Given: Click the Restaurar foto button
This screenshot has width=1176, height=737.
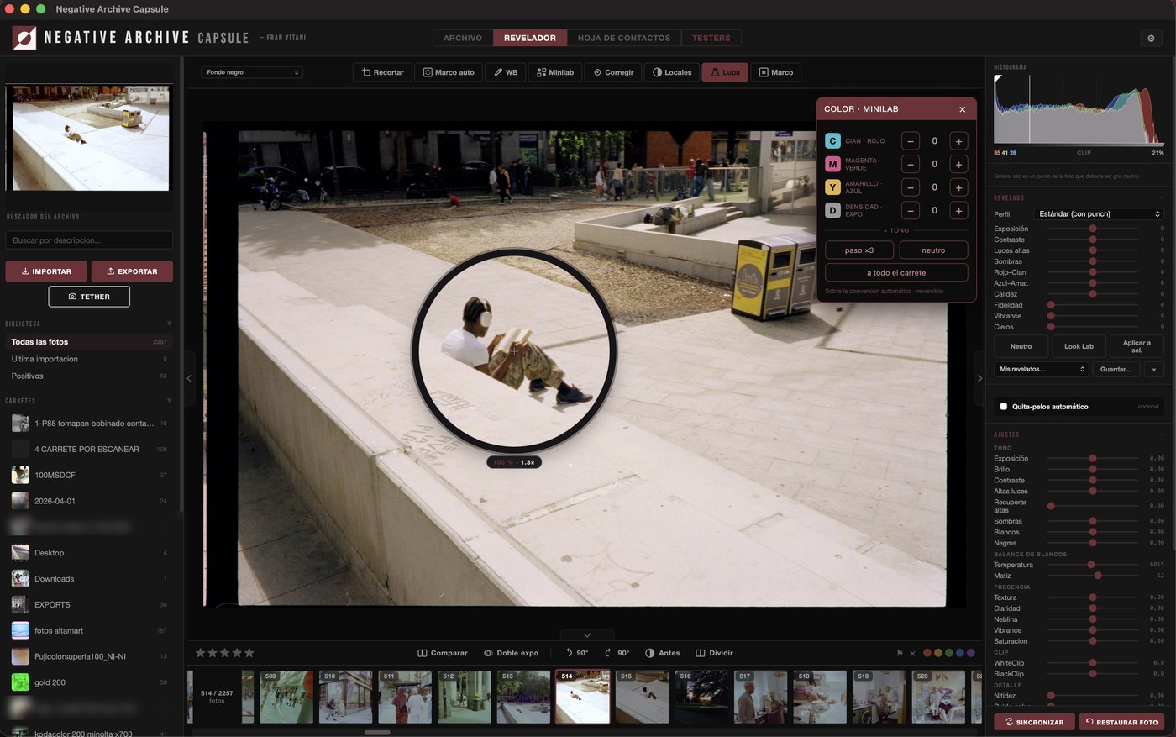Looking at the screenshot, I should pyautogui.click(x=1121, y=722).
